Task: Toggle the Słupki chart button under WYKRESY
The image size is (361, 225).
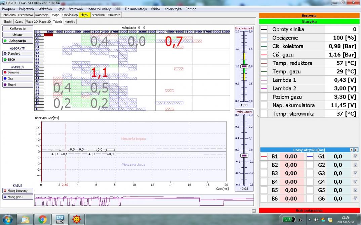Action: point(18,85)
